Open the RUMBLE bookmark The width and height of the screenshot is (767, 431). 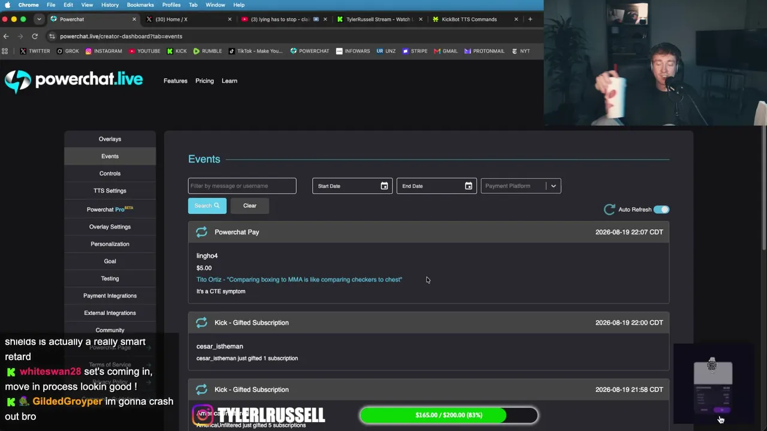pyautogui.click(x=207, y=51)
